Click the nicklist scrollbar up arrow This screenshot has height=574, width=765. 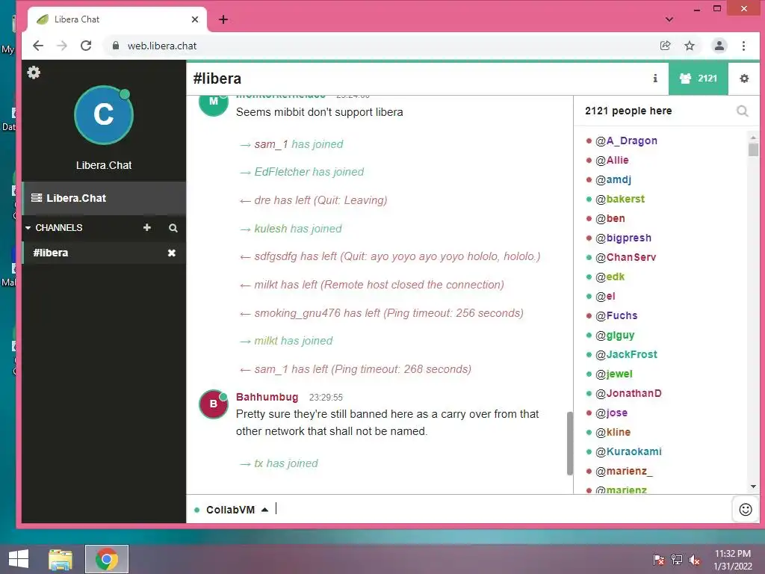(x=753, y=138)
